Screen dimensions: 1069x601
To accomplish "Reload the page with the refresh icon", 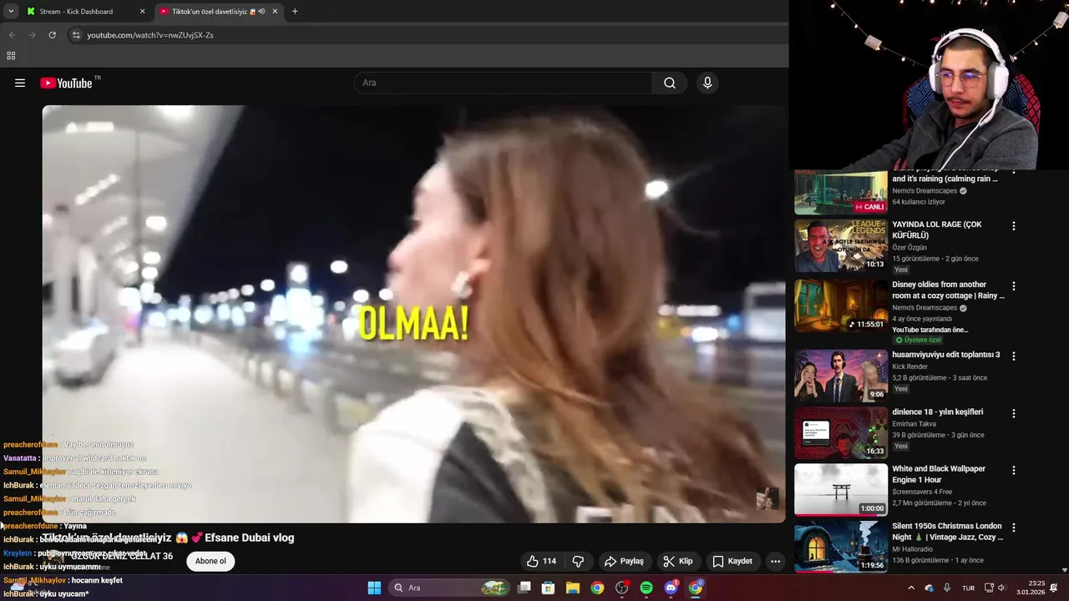I will [52, 35].
